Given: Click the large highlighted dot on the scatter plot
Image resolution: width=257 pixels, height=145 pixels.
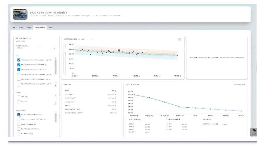Looking at the screenshot, I should (119, 50).
